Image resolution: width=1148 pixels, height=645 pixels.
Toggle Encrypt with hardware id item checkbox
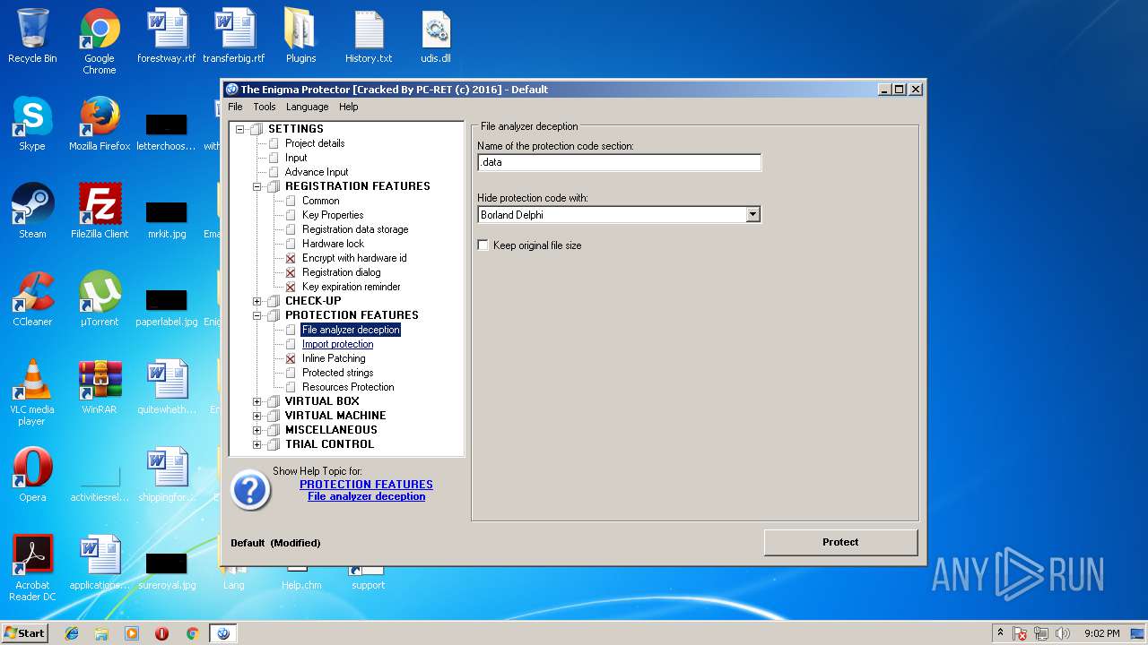[290, 258]
